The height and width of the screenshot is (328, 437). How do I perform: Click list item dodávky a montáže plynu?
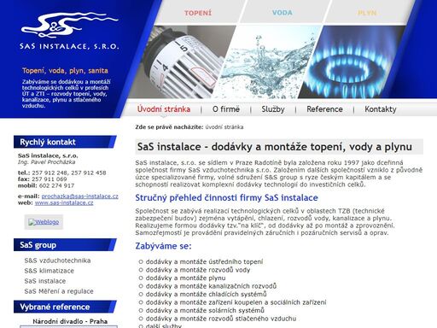tap(185, 278)
